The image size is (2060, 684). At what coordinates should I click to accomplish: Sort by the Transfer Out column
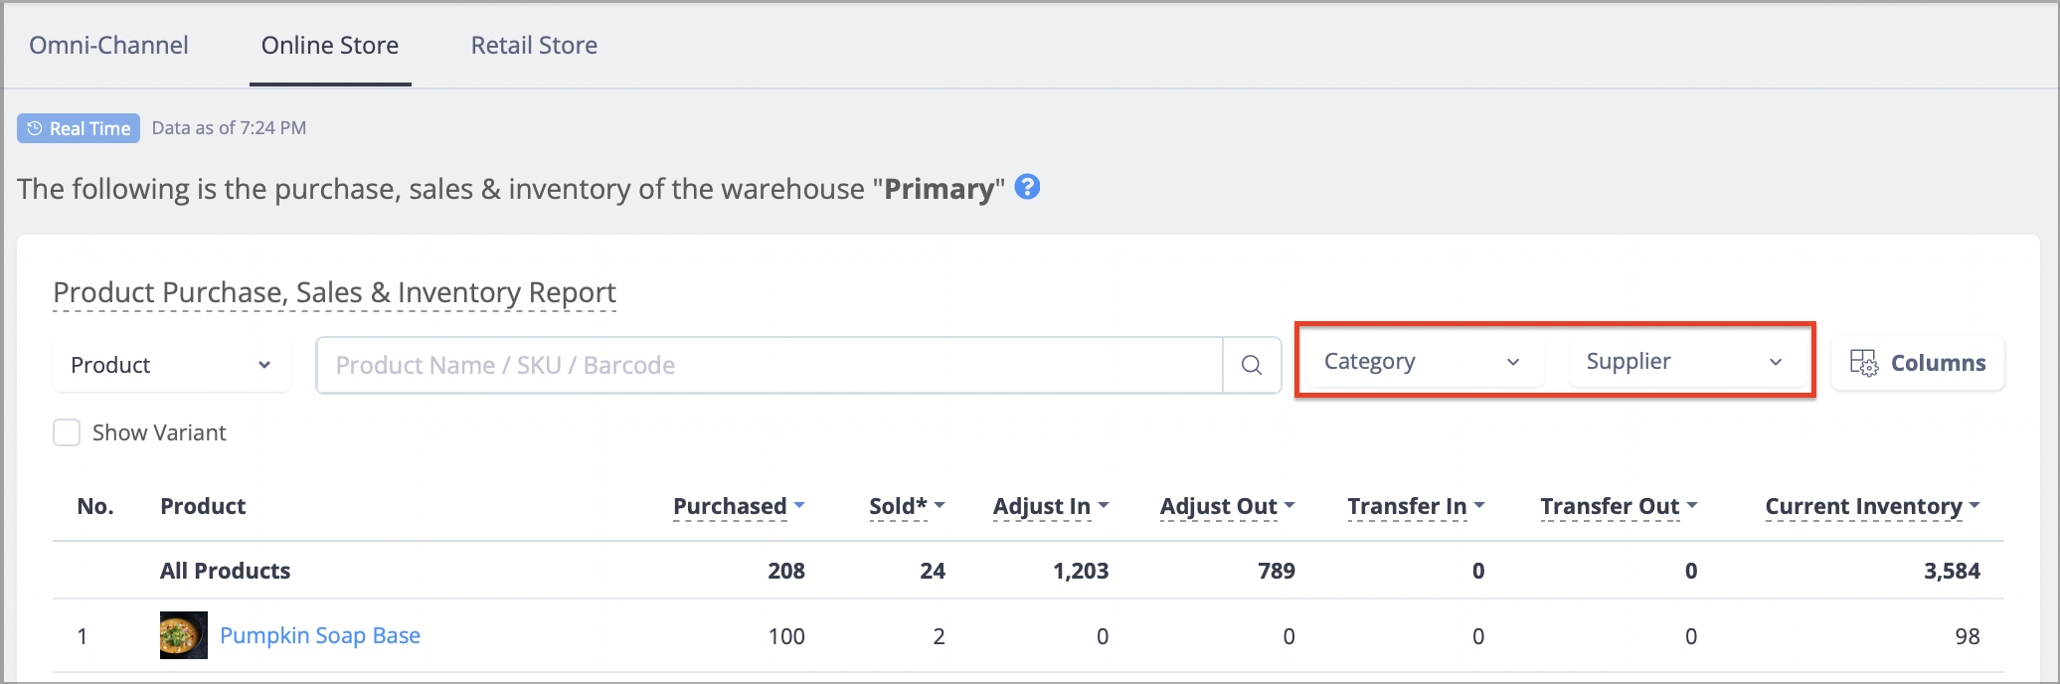1620,506
